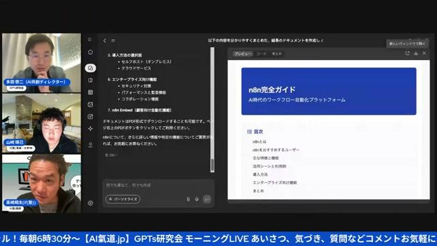Close the preview panel with X
Image resolution: width=437 pixels, height=246 pixels.
(424, 53)
